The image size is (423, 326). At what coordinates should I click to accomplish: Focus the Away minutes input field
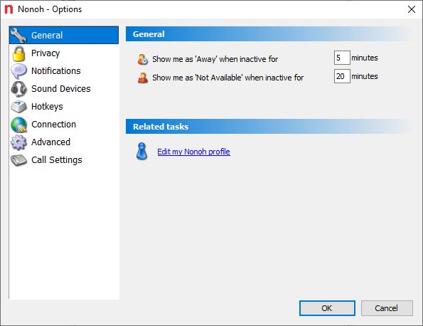342,58
